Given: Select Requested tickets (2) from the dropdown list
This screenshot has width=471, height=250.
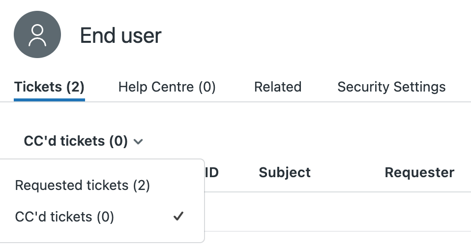Looking at the screenshot, I should click(82, 186).
